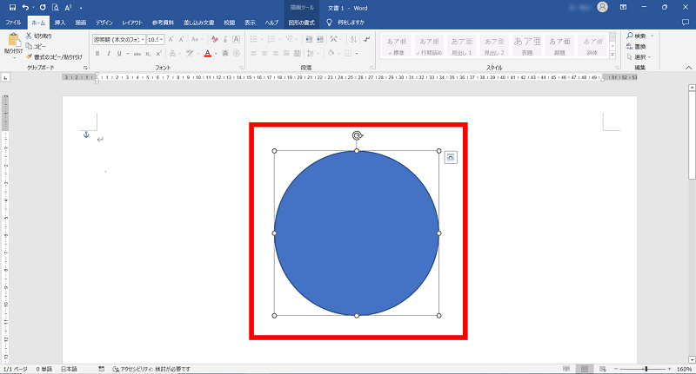Clear all formatting with eraser icon
This screenshot has height=374, width=696.
(x=215, y=39)
